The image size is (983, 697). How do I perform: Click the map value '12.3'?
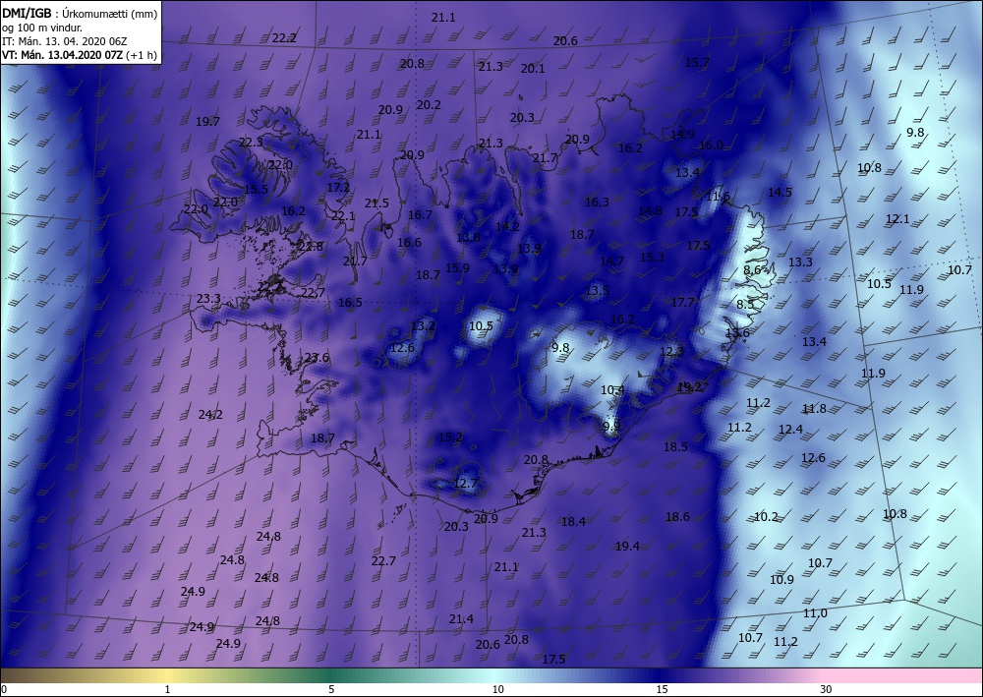tap(671, 352)
